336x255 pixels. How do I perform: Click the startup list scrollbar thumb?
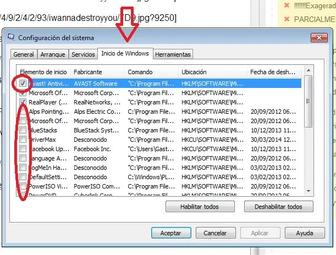[309, 101]
